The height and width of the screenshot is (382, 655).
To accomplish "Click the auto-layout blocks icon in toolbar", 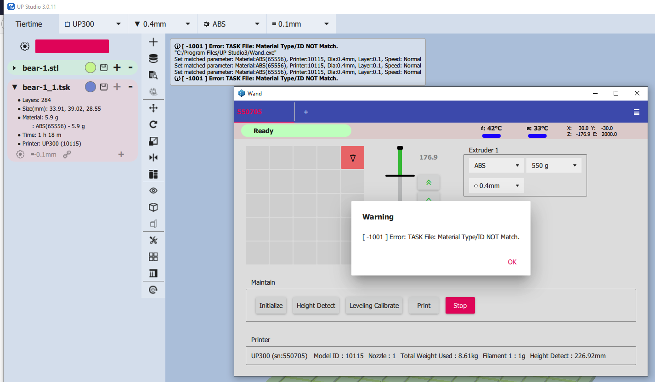I will [153, 174].
